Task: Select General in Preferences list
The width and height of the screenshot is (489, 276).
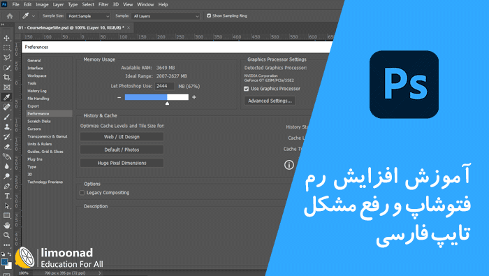Action: pos(34,61)
